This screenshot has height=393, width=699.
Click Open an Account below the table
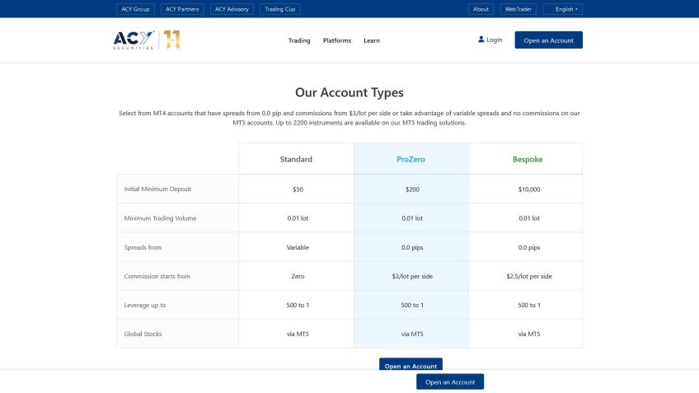410,364
